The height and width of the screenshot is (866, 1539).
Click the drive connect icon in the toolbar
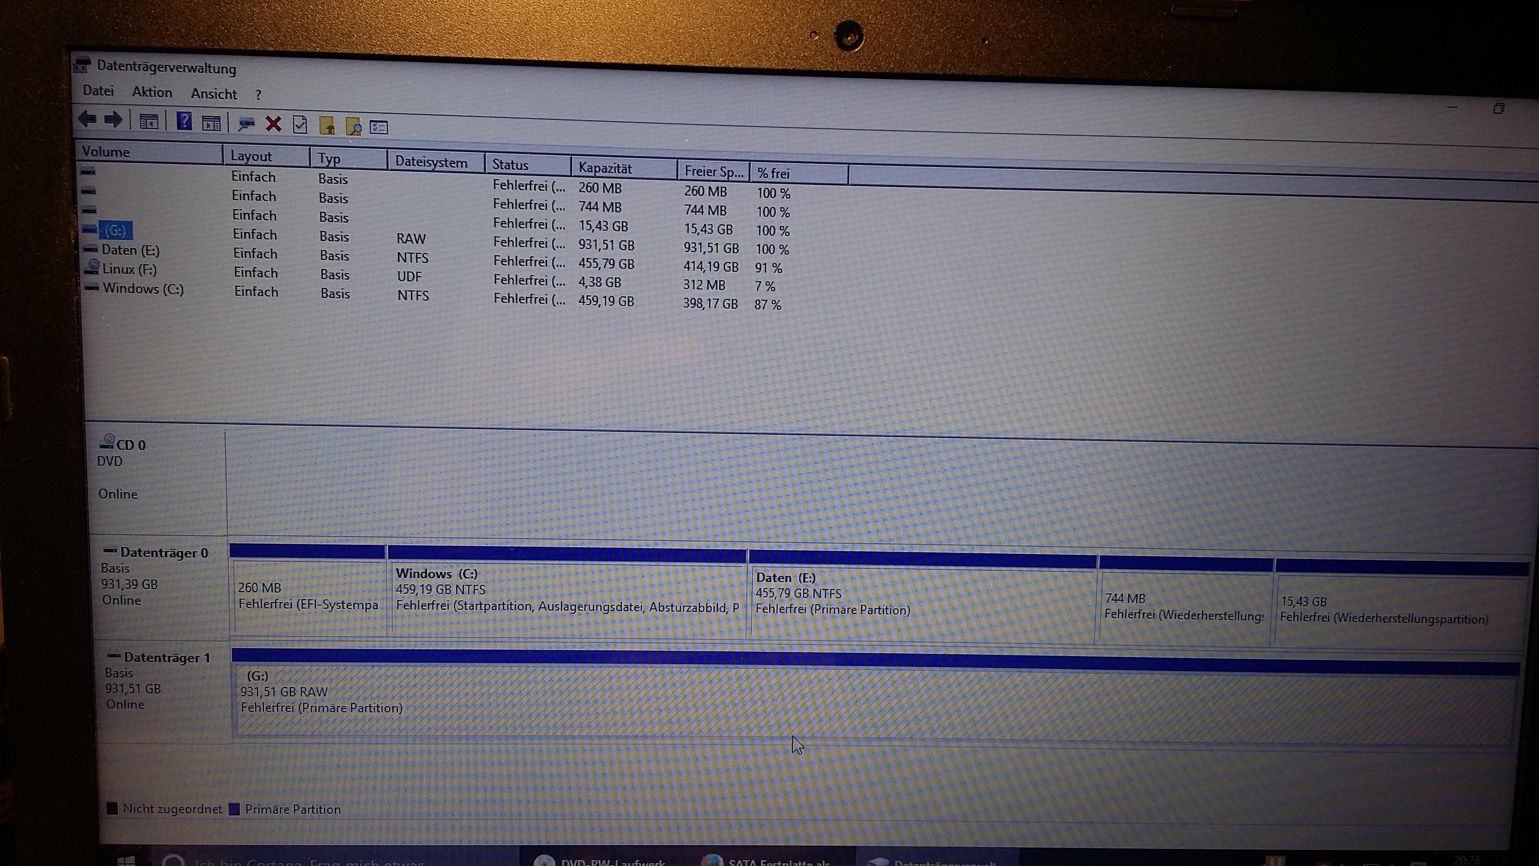pyautogui.click(x=246, y=124)
